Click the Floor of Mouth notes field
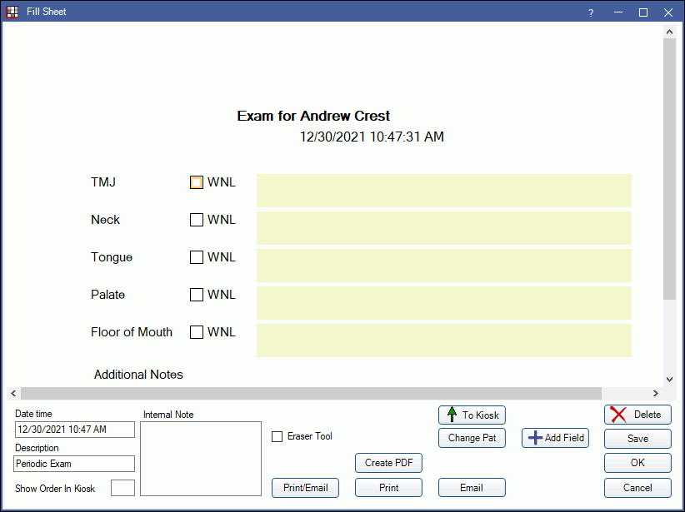This screenshot has height=512, width=685. click(444, 341)
